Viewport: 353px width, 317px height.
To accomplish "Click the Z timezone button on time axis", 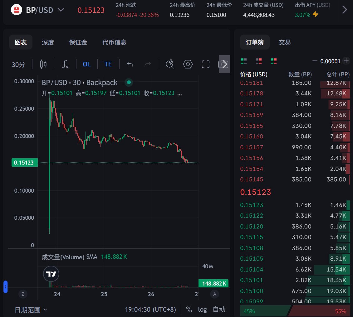I will 23,294.
